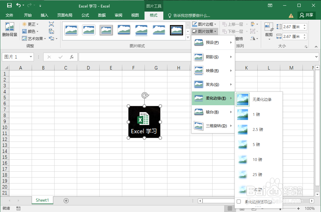Click the Crop (裁剪) tool icon

[x=269, y=27]
